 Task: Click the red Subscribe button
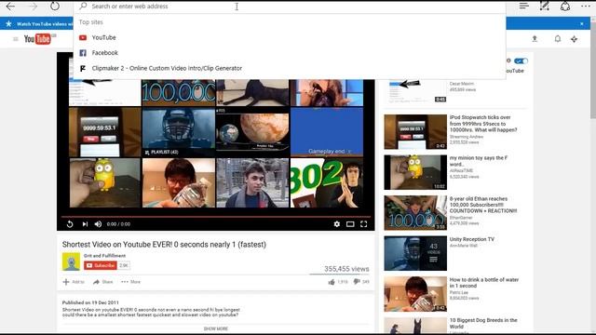pos(101,265)
